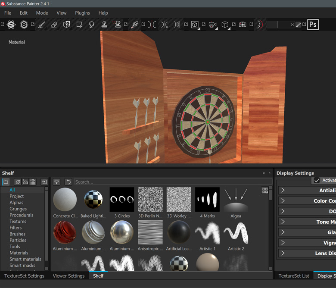
Task: Open the boxed cube view mode dropdown
Action: coord(195,25)
